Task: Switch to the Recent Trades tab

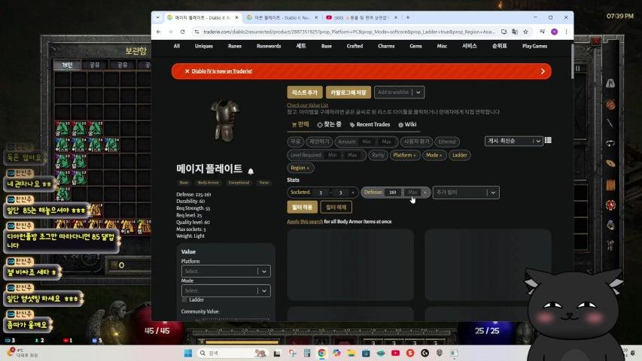Action: (x=370, y=124)
